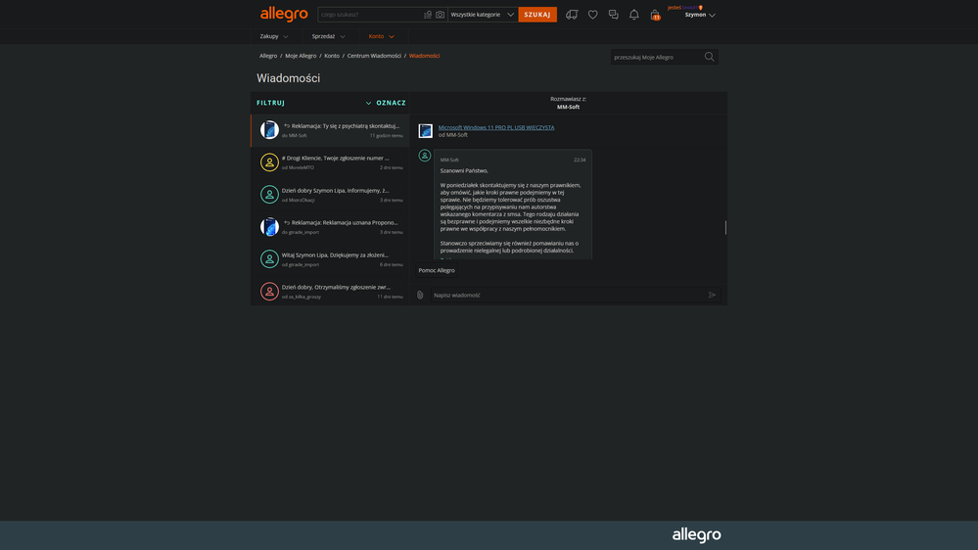The height and width of the screenshot is (550, 978).
Task: Expand the Konto menu
Action: point(381,36)
